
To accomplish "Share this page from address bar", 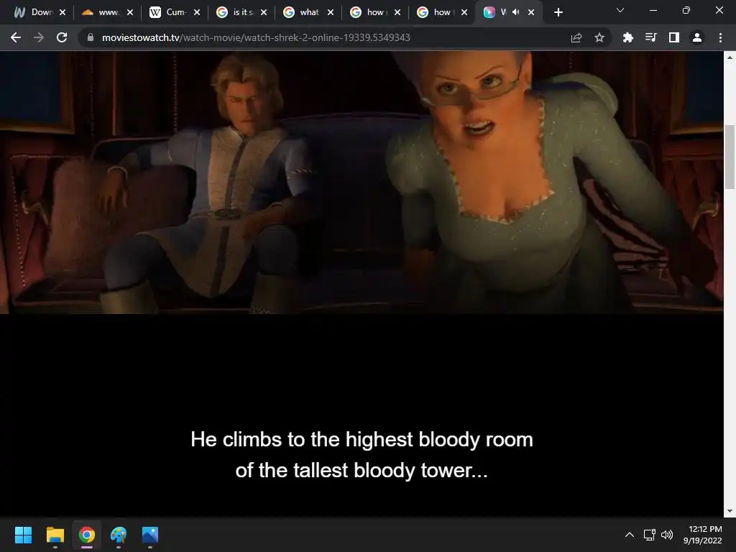I will point(576,37).
